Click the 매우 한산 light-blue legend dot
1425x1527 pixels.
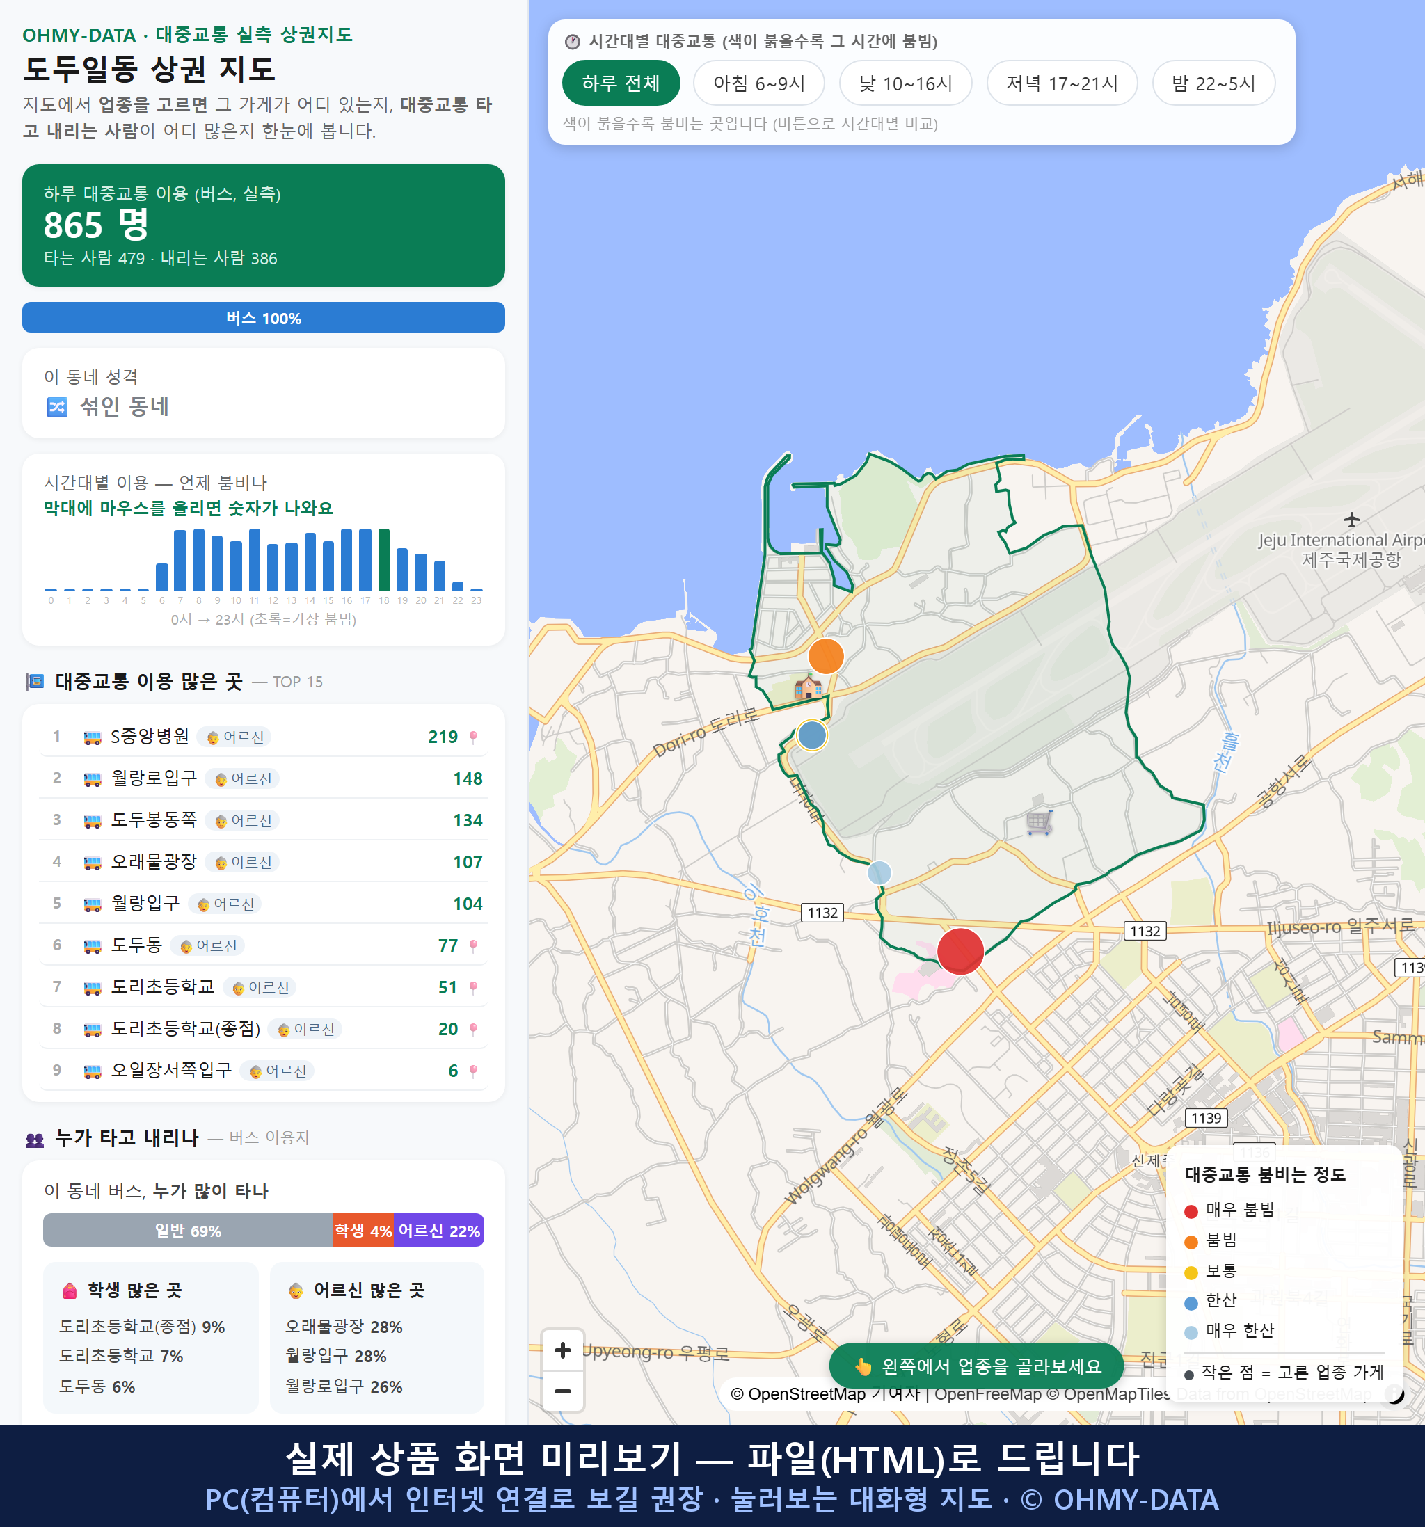(1191, 1333)
